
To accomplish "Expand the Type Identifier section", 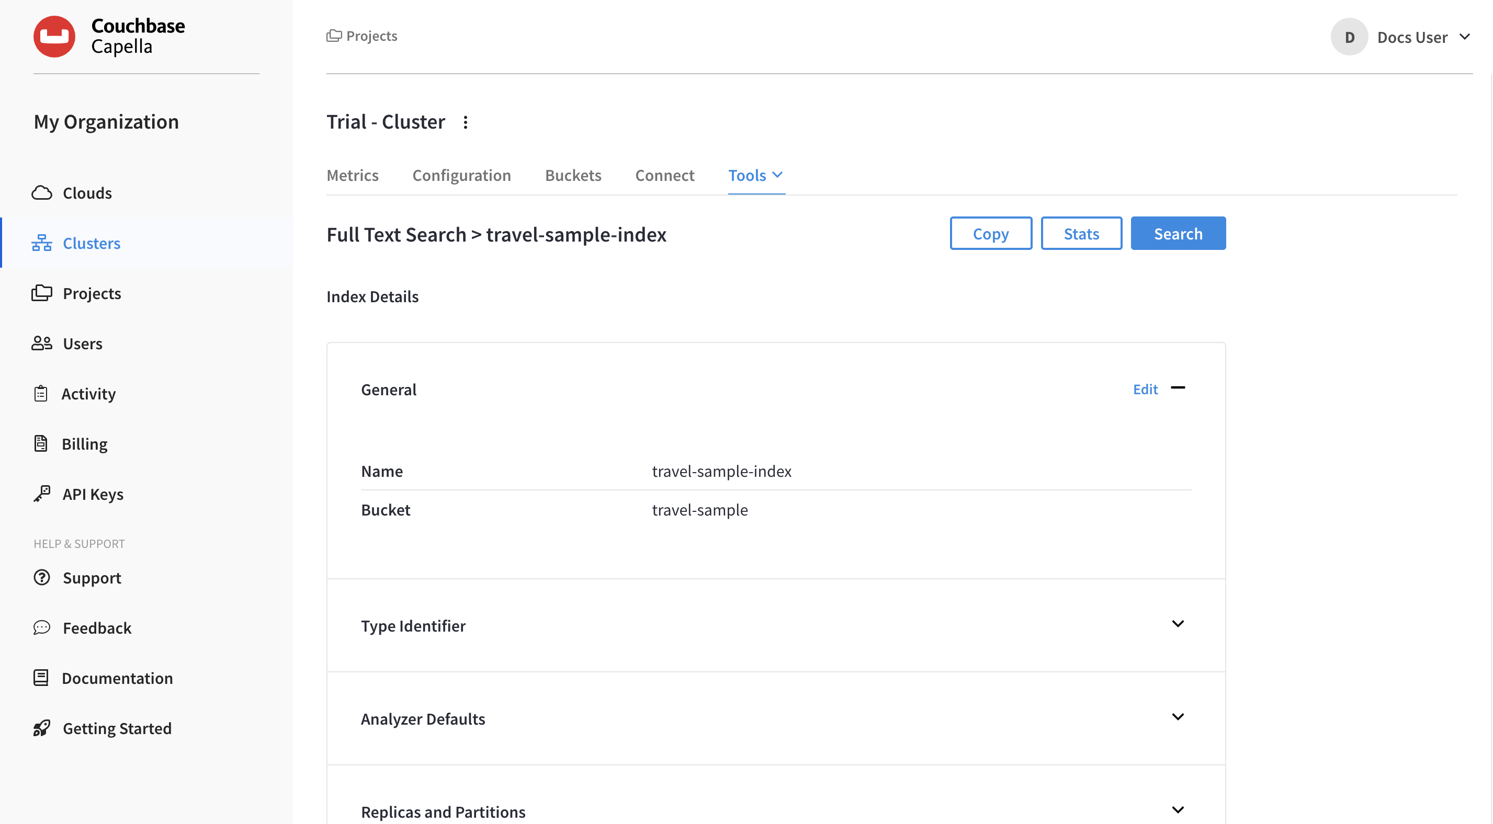I will pos(1178,624).
